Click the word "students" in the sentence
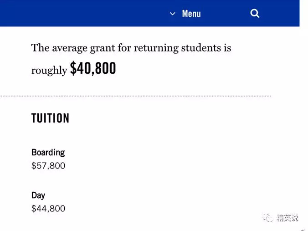Image resolution: width=308 pixels, height=231 pixels. 201,48
